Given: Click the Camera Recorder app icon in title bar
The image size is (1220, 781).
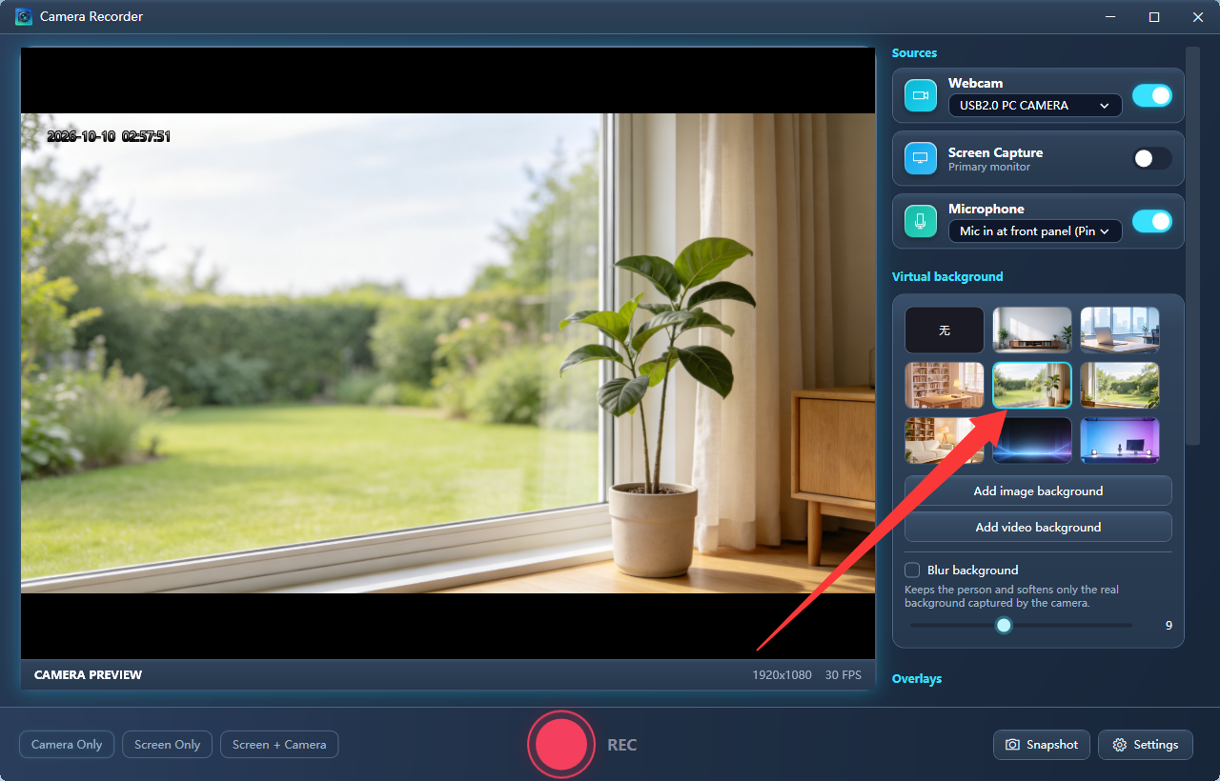Looking at the screenshot, I should 24,17.
